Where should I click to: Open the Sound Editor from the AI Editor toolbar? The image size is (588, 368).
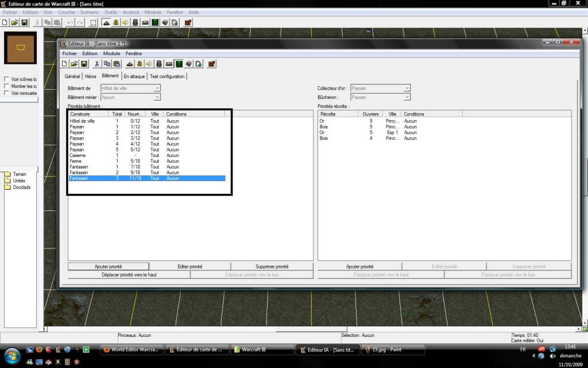tap(149, 64)
